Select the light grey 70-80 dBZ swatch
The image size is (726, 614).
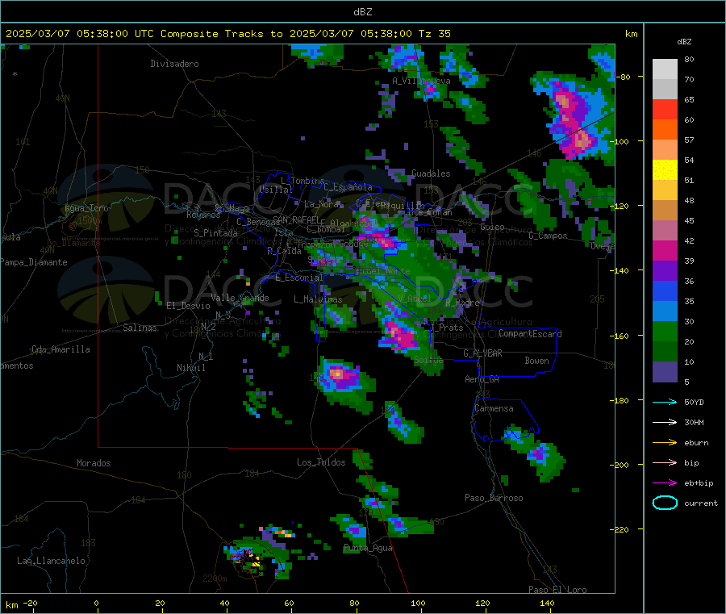(x=665, y=69)
